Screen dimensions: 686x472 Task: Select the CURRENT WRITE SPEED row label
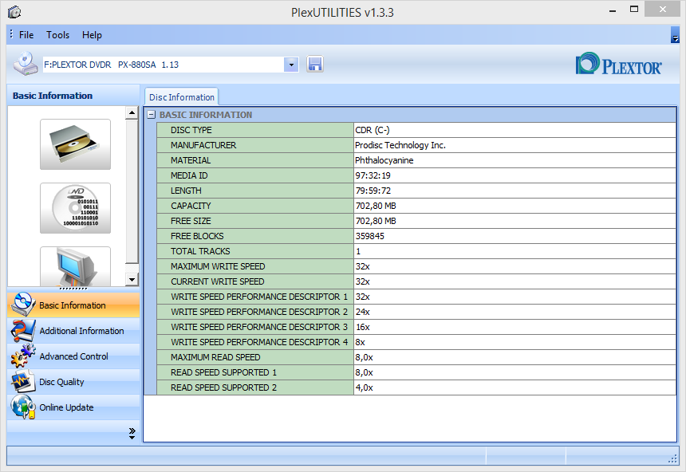pos(255,281)
